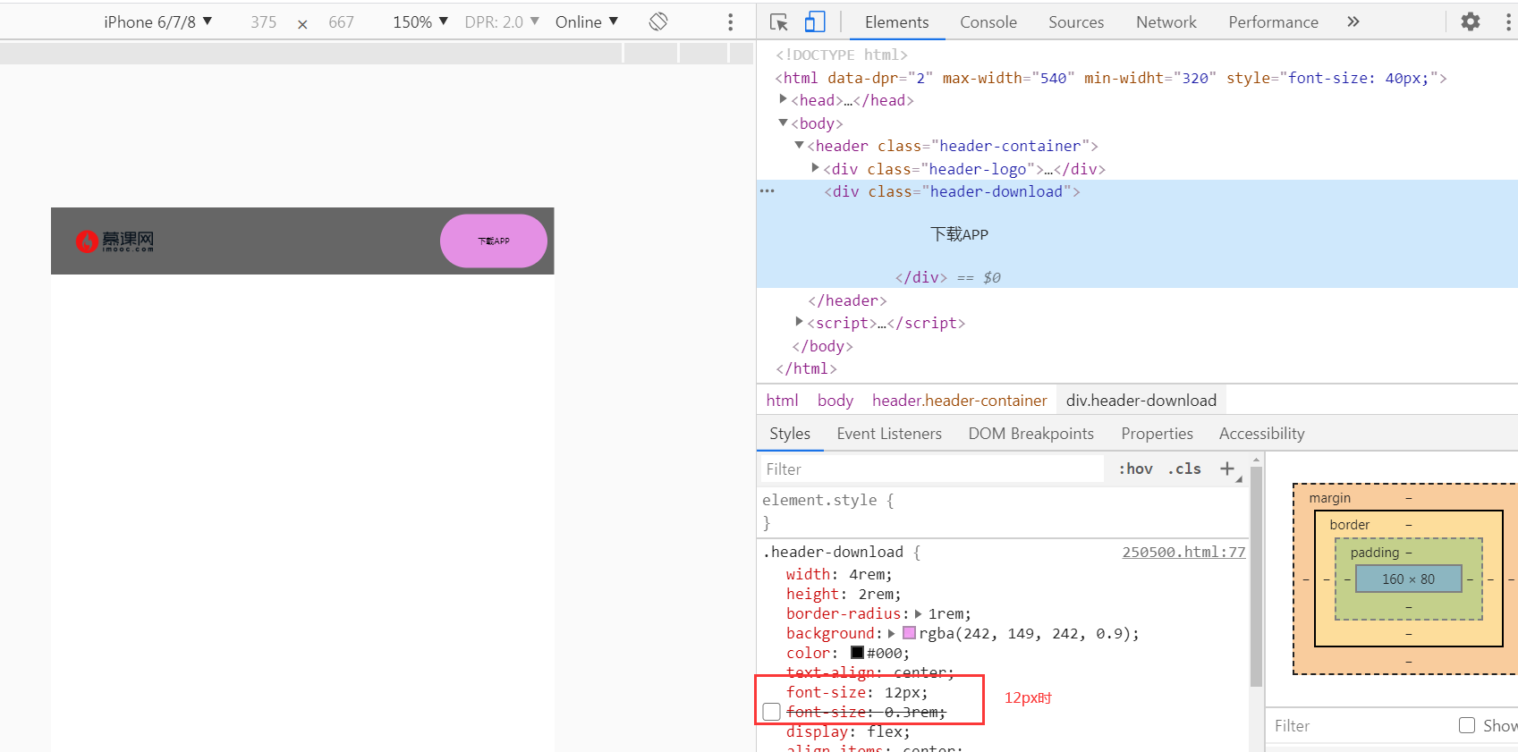This screenshot has width=1518, height=752.
Task: Select div.header-download breadcrumb
Action: 1141,401
